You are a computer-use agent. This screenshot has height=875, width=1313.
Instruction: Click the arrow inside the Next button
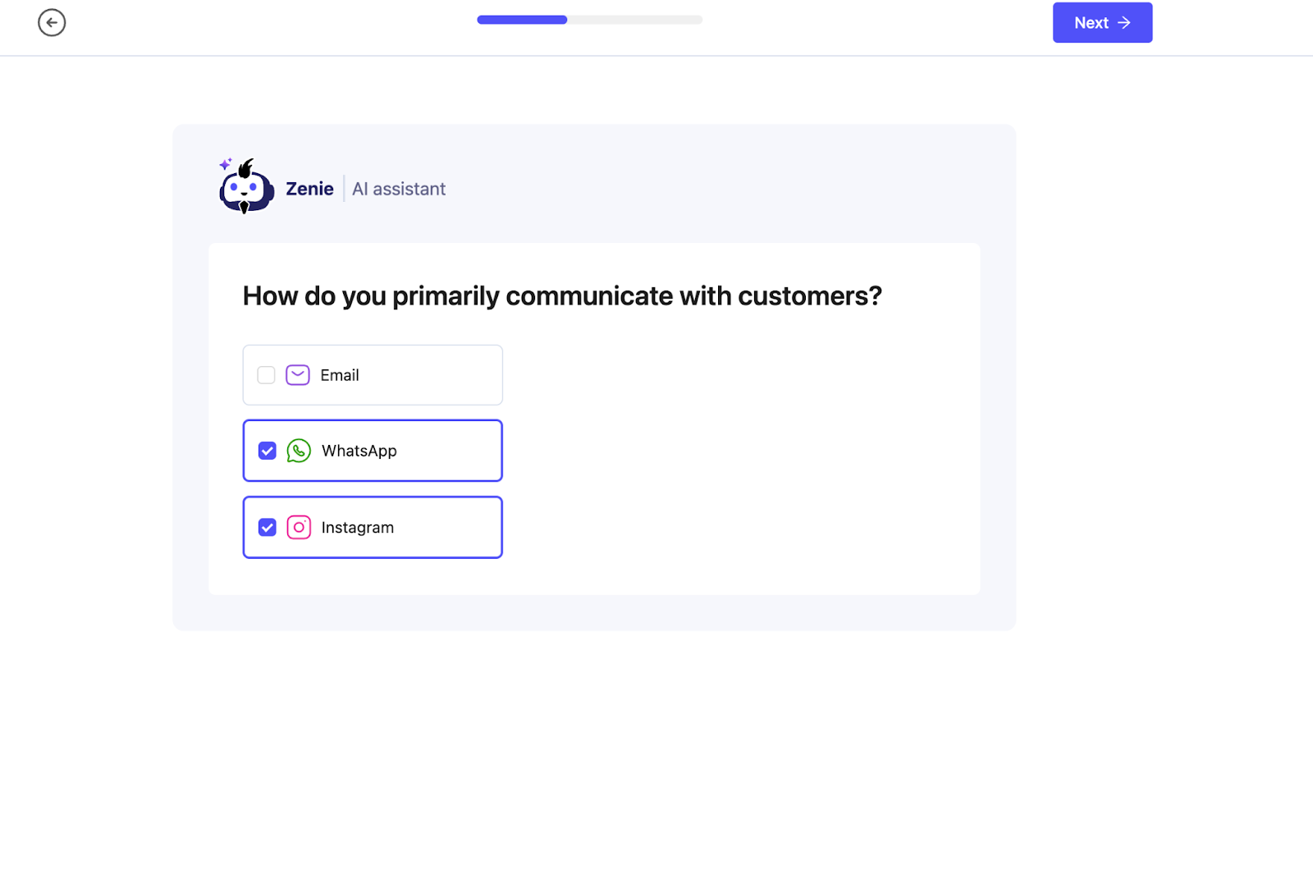pos(1124,23)
